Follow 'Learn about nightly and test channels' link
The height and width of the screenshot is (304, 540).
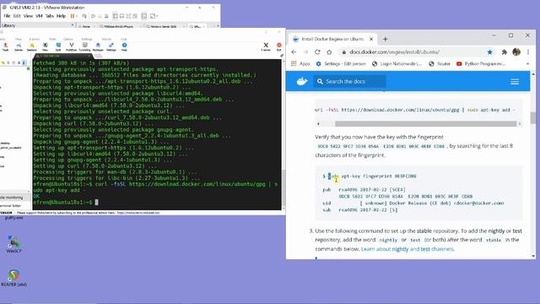point(408,249)
